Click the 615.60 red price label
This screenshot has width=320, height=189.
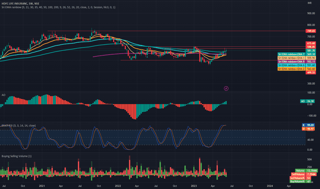311,43
